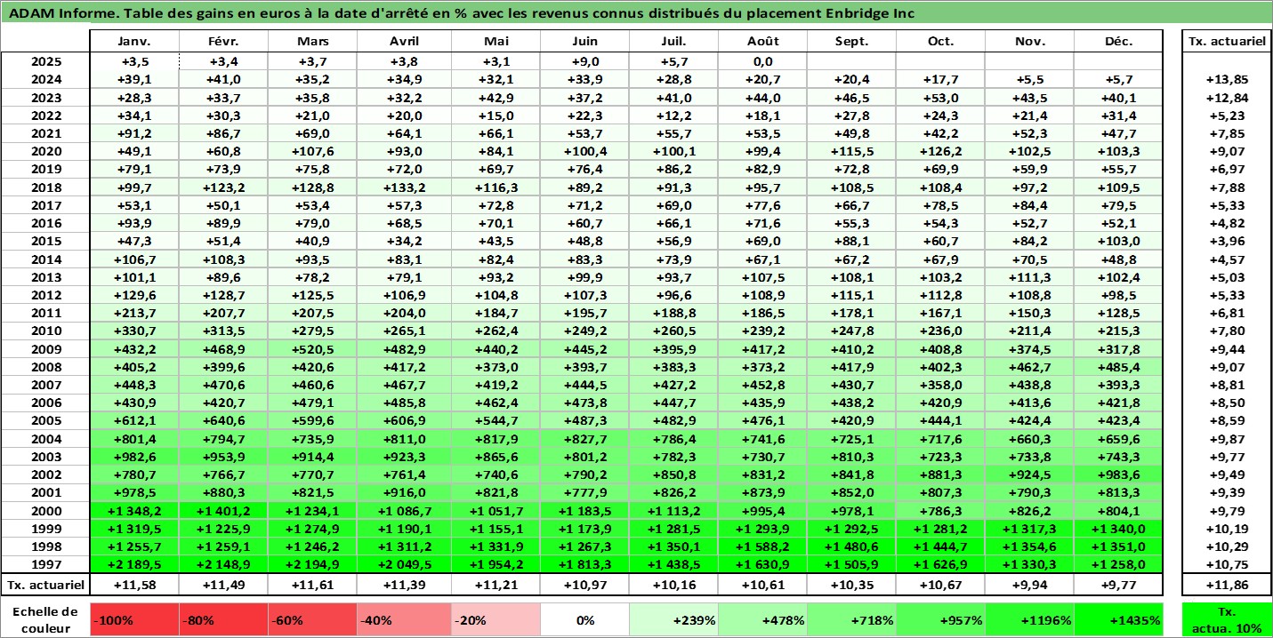Select the '+103,0' cell for Déc. 2015
The image size is (1273, 638).
[1118, 242]
